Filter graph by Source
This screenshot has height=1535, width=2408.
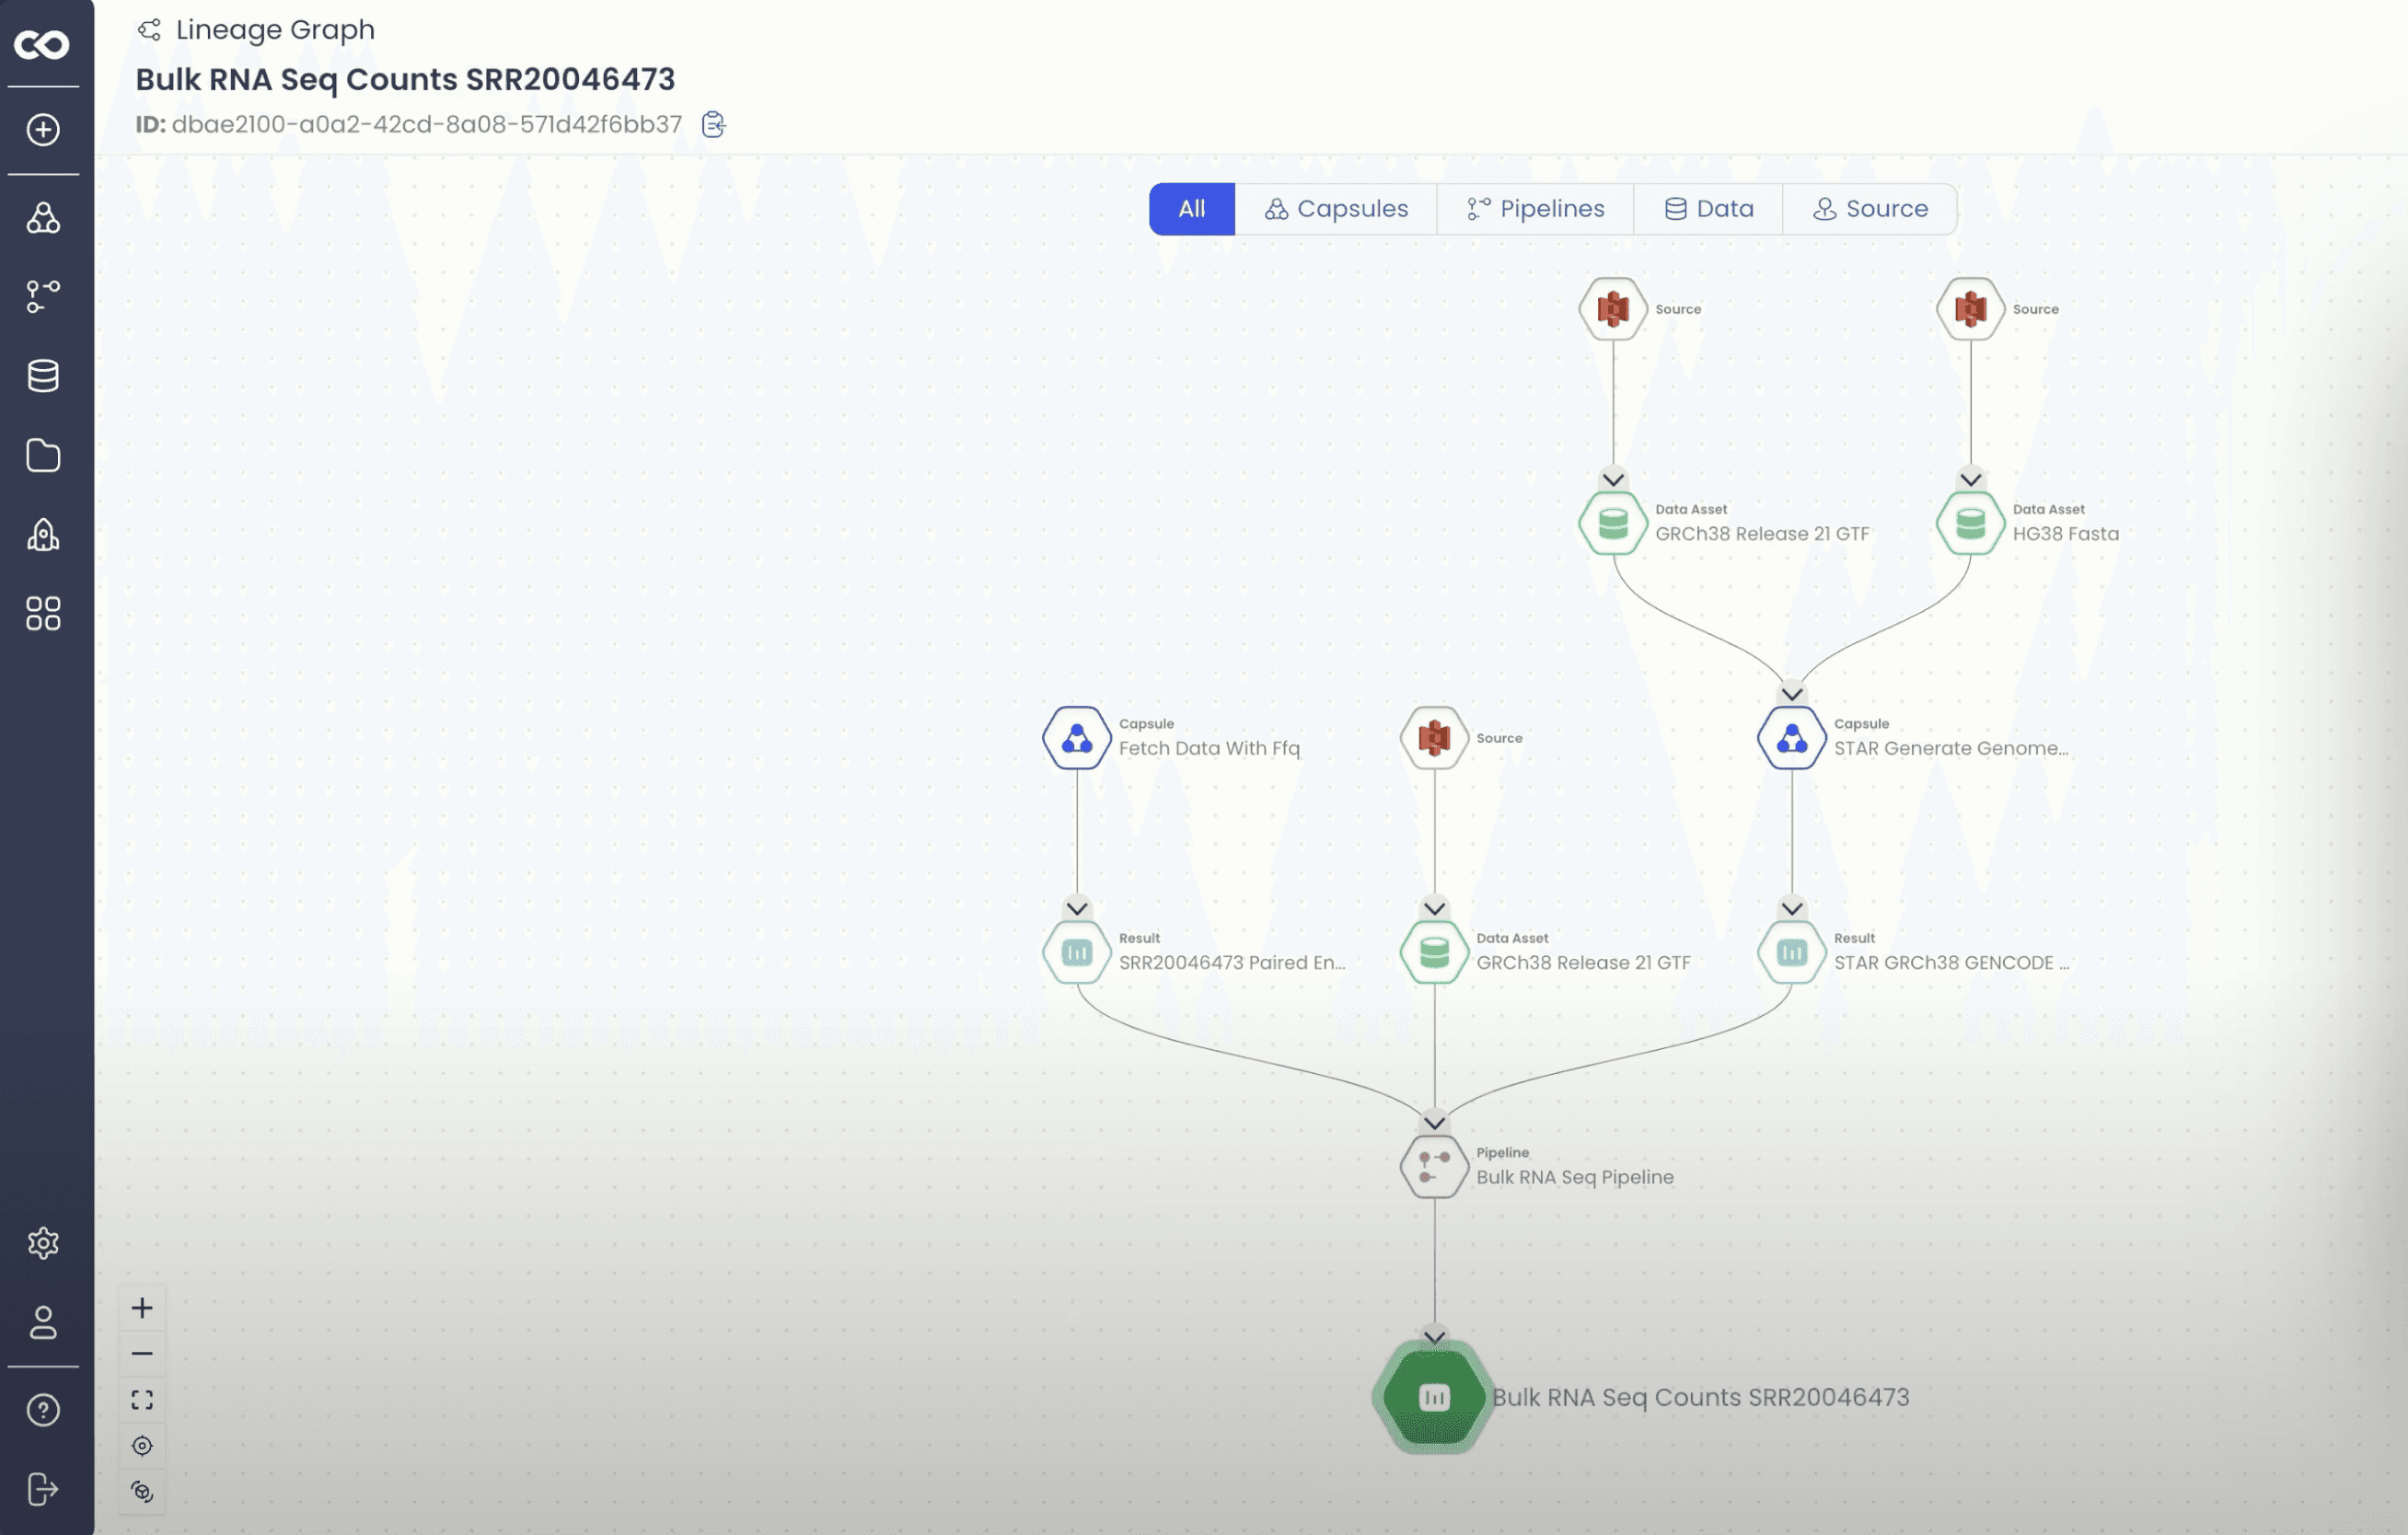pyautogui.click(x=1870, y=209)
